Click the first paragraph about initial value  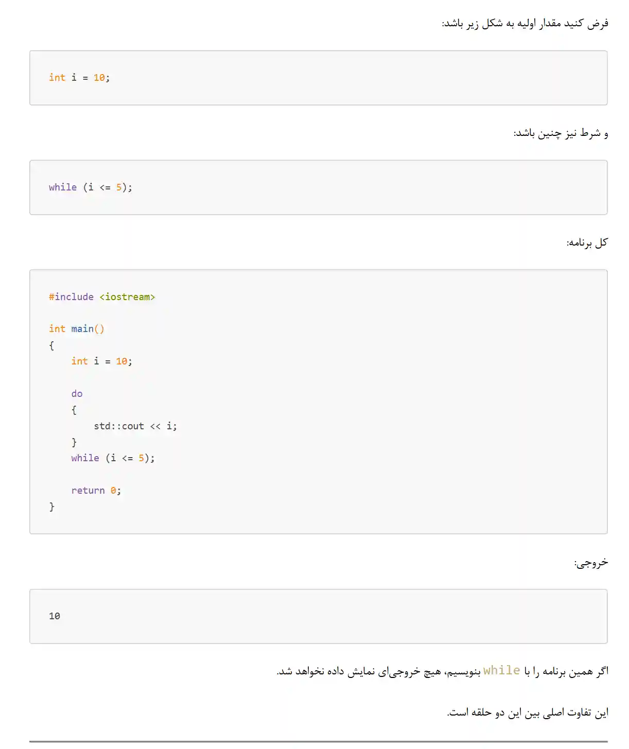click(x=525, y=23)
